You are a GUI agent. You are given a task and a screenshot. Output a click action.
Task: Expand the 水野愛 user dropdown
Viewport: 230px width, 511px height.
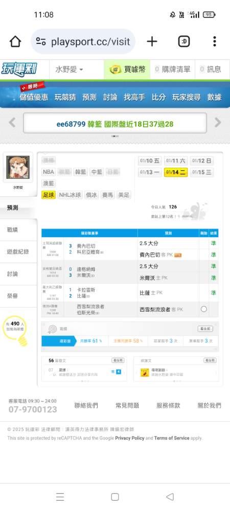click(69, 69)
